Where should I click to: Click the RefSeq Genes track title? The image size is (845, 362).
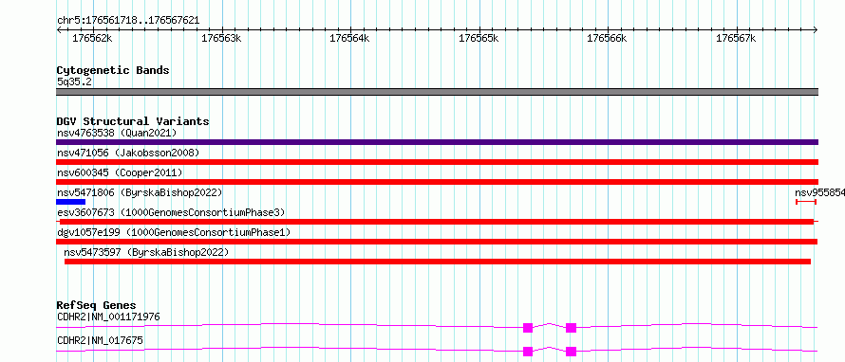point(97,305)
